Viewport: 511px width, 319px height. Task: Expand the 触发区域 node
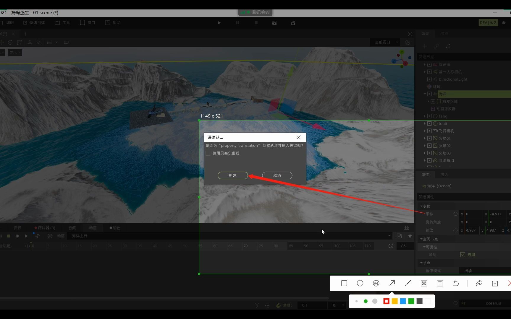coord(428,101)
